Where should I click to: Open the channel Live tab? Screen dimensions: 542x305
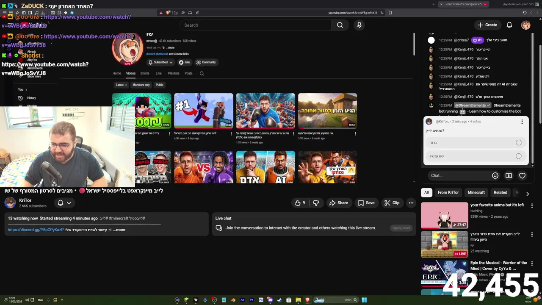pos(158,73)
